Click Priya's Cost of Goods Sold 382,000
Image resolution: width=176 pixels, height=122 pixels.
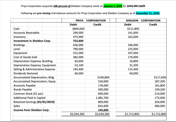(x=78, y=57)
